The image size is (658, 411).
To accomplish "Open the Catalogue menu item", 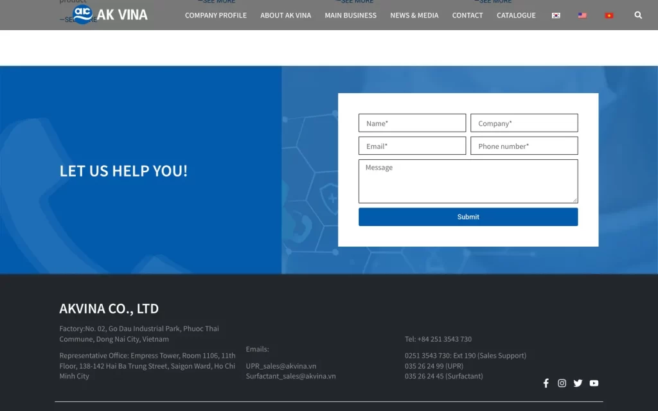I will pos(516,15).
